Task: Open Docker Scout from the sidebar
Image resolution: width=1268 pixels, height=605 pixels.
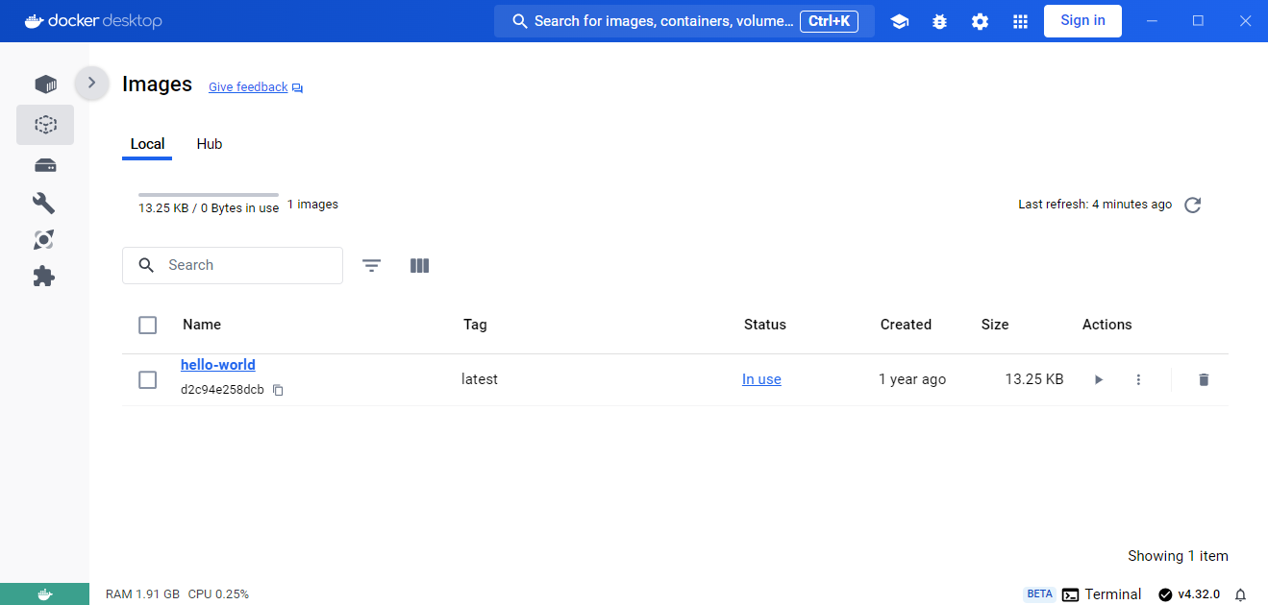Action: tap(44, 239)
